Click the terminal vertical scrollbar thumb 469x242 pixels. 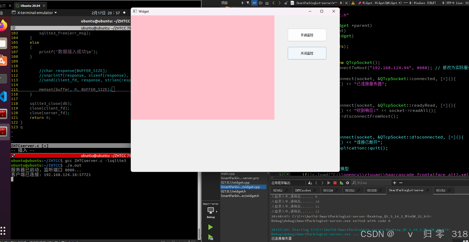(199, 234)
